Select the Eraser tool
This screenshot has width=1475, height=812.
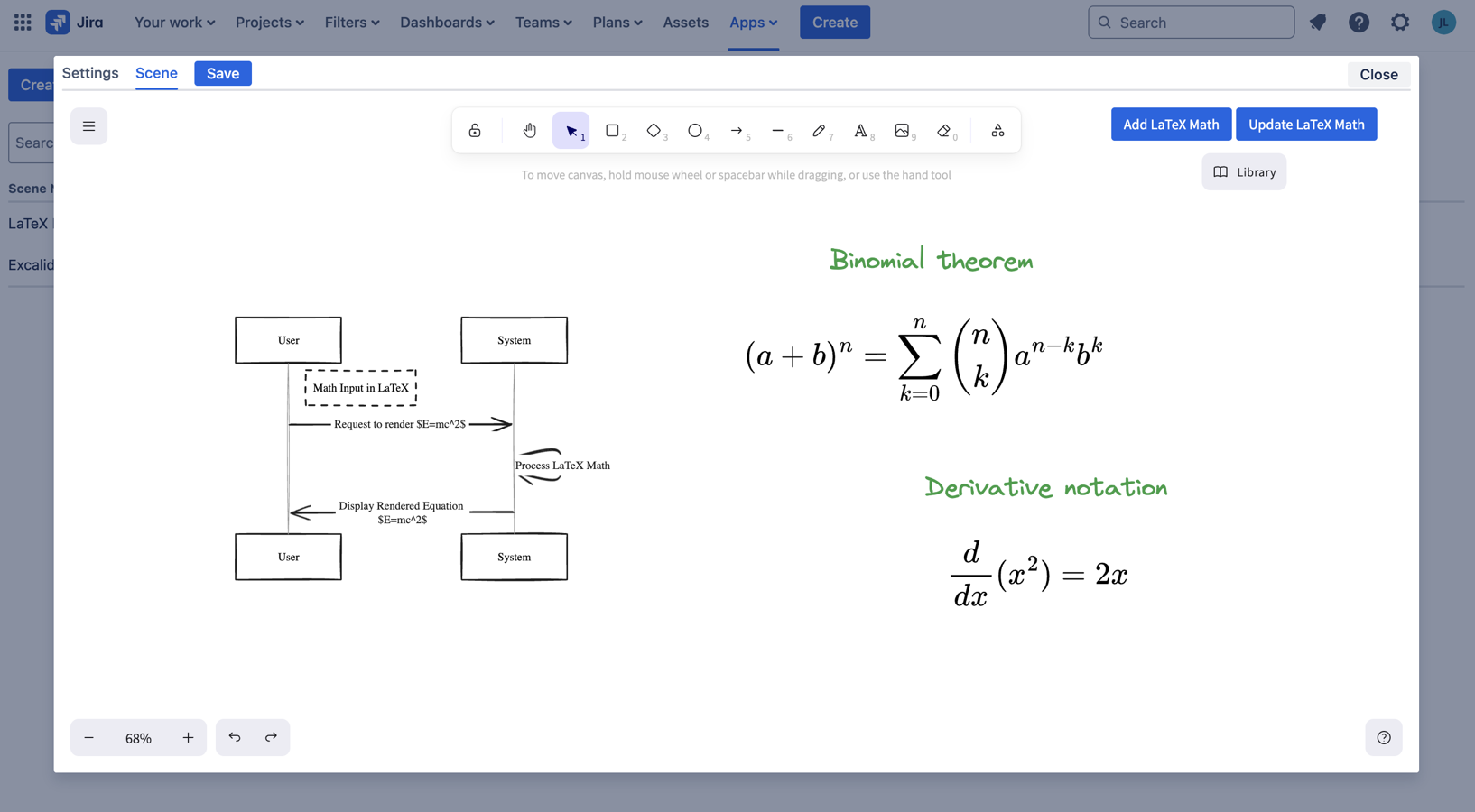point(944,131)
